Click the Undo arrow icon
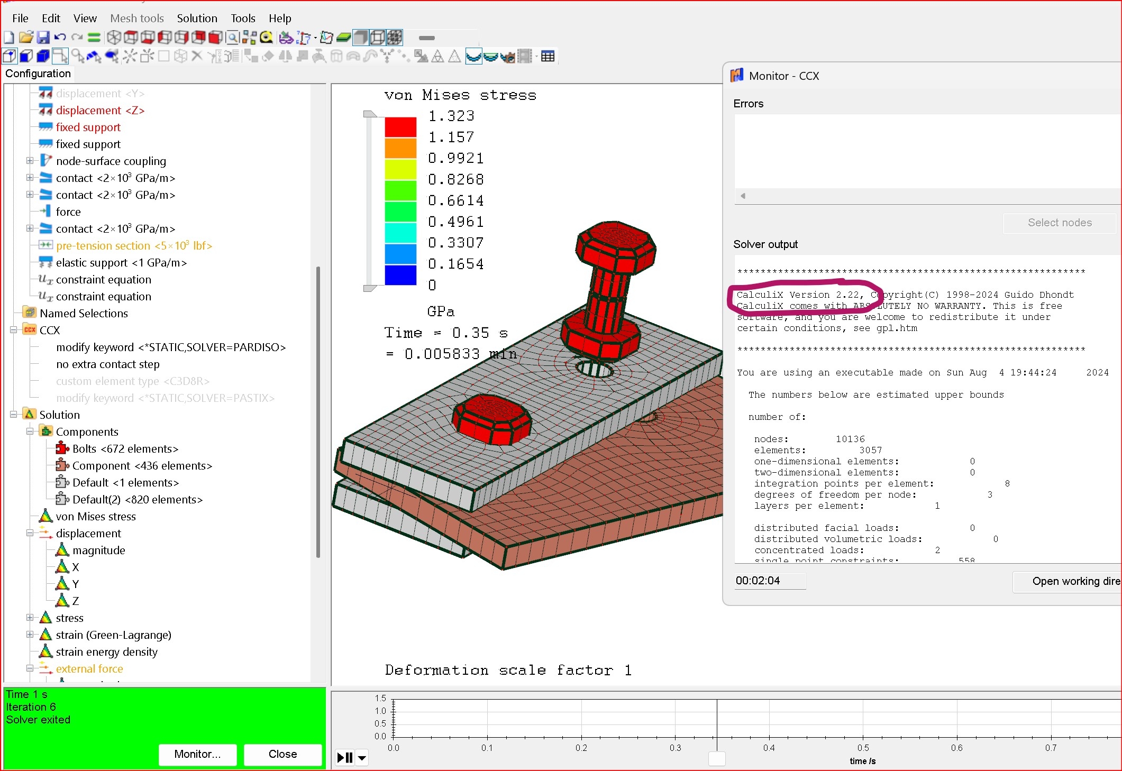This screenshot has width=1122, height=771. [60, 38]
